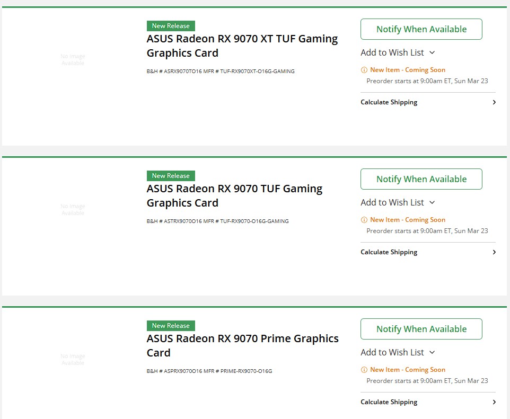Click the No Image Available thumbnail for RX 9070 TUF Gaming
Viewport: 510px width, 419px height.
[73, 210]
